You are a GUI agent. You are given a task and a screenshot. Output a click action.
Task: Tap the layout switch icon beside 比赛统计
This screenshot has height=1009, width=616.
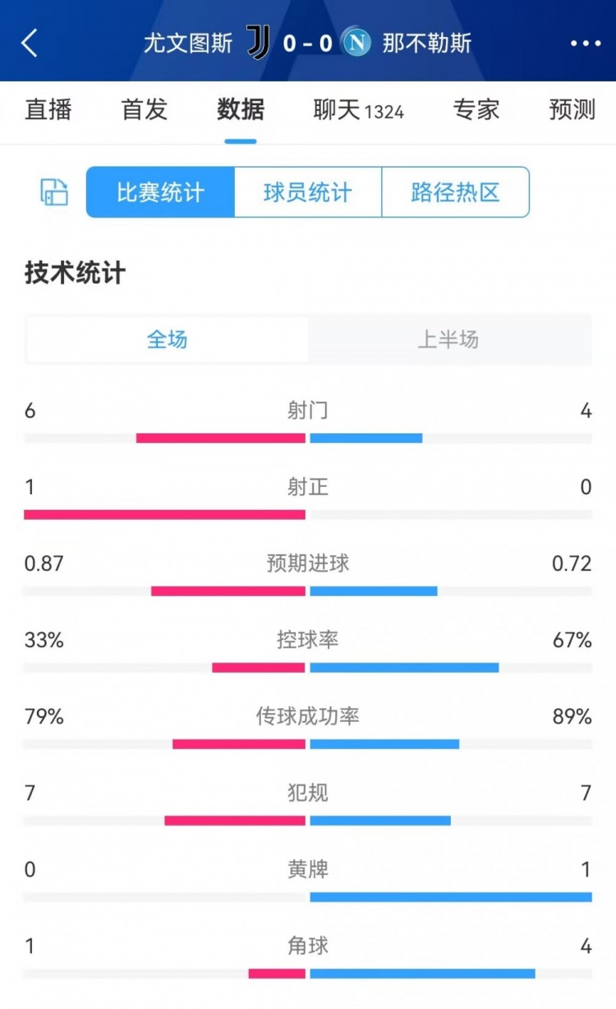[x=54, y=192]
